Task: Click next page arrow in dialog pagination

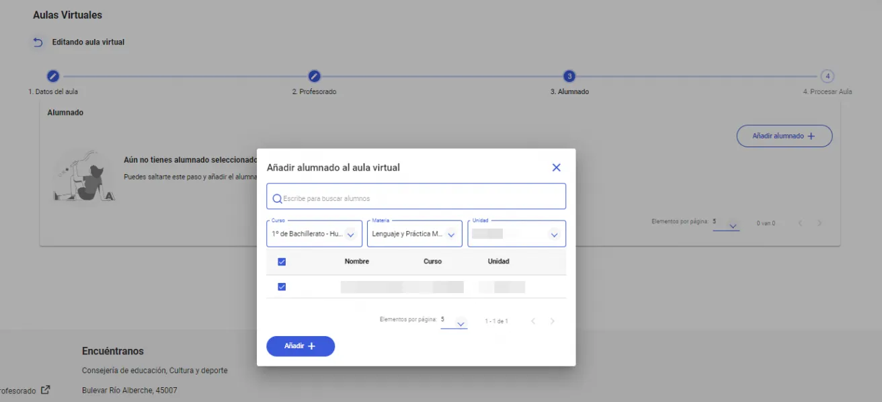Action: coord(553,321)
